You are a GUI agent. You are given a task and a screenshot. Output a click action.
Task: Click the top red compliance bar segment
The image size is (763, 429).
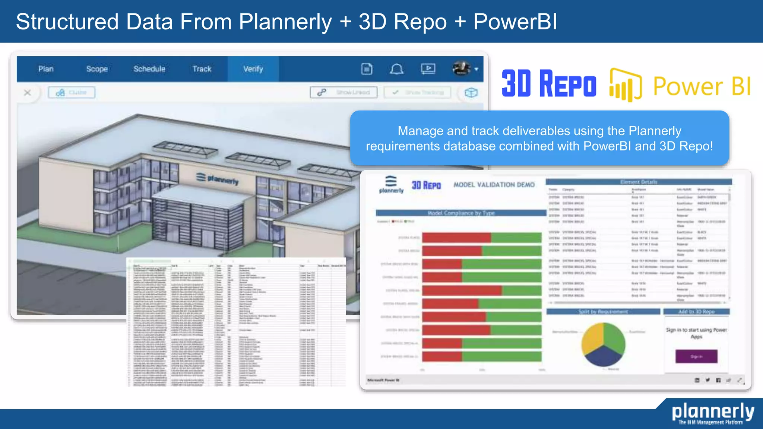(x=456, y=238)
